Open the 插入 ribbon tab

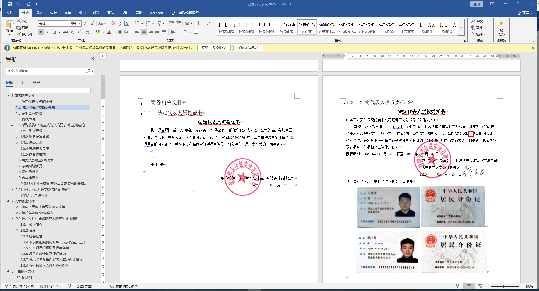[39, 13]
